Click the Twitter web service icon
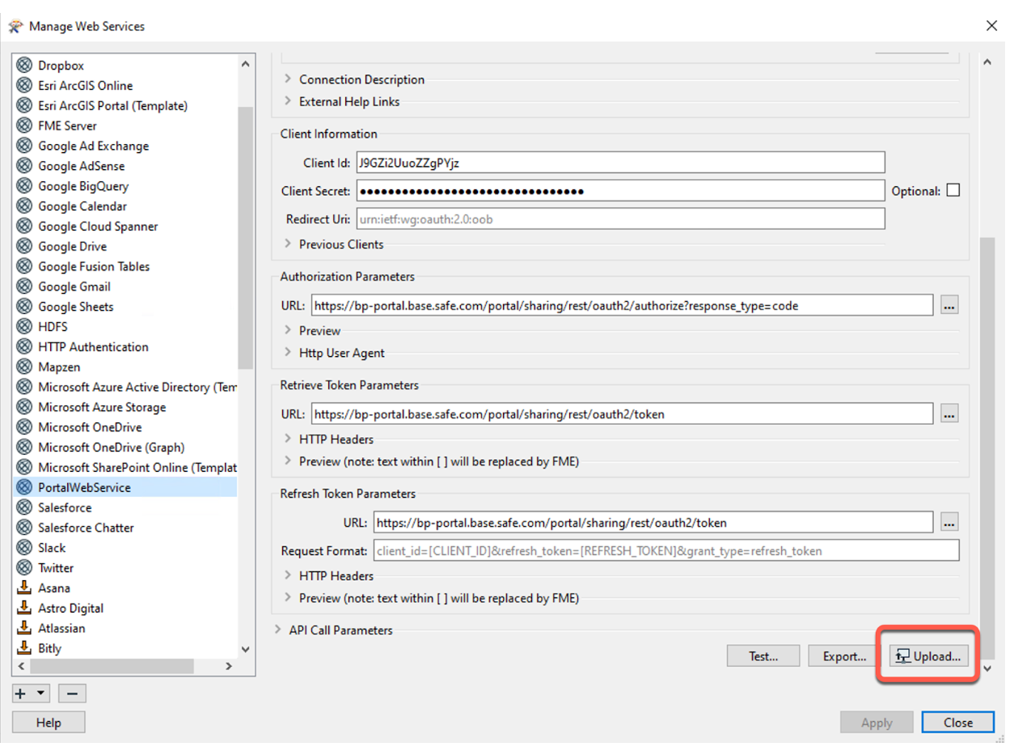 pos(23,568)
